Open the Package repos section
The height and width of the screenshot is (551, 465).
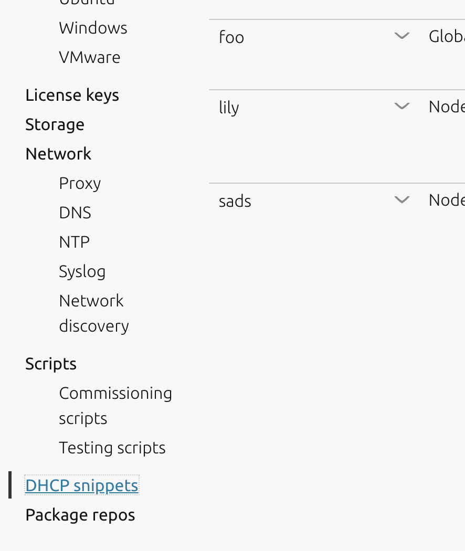[x=80, y=515]
